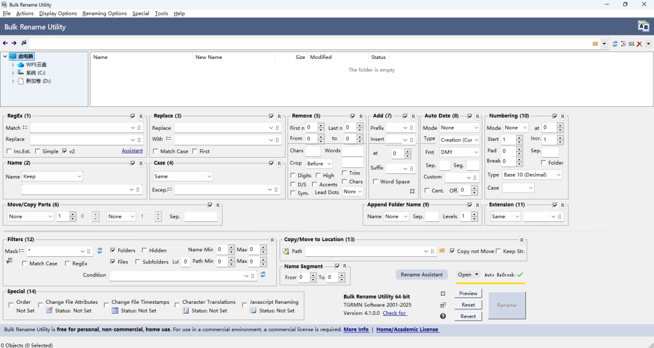
Task: Expand the 系统 (C:) drive tree node
Action: click(13, 73)
